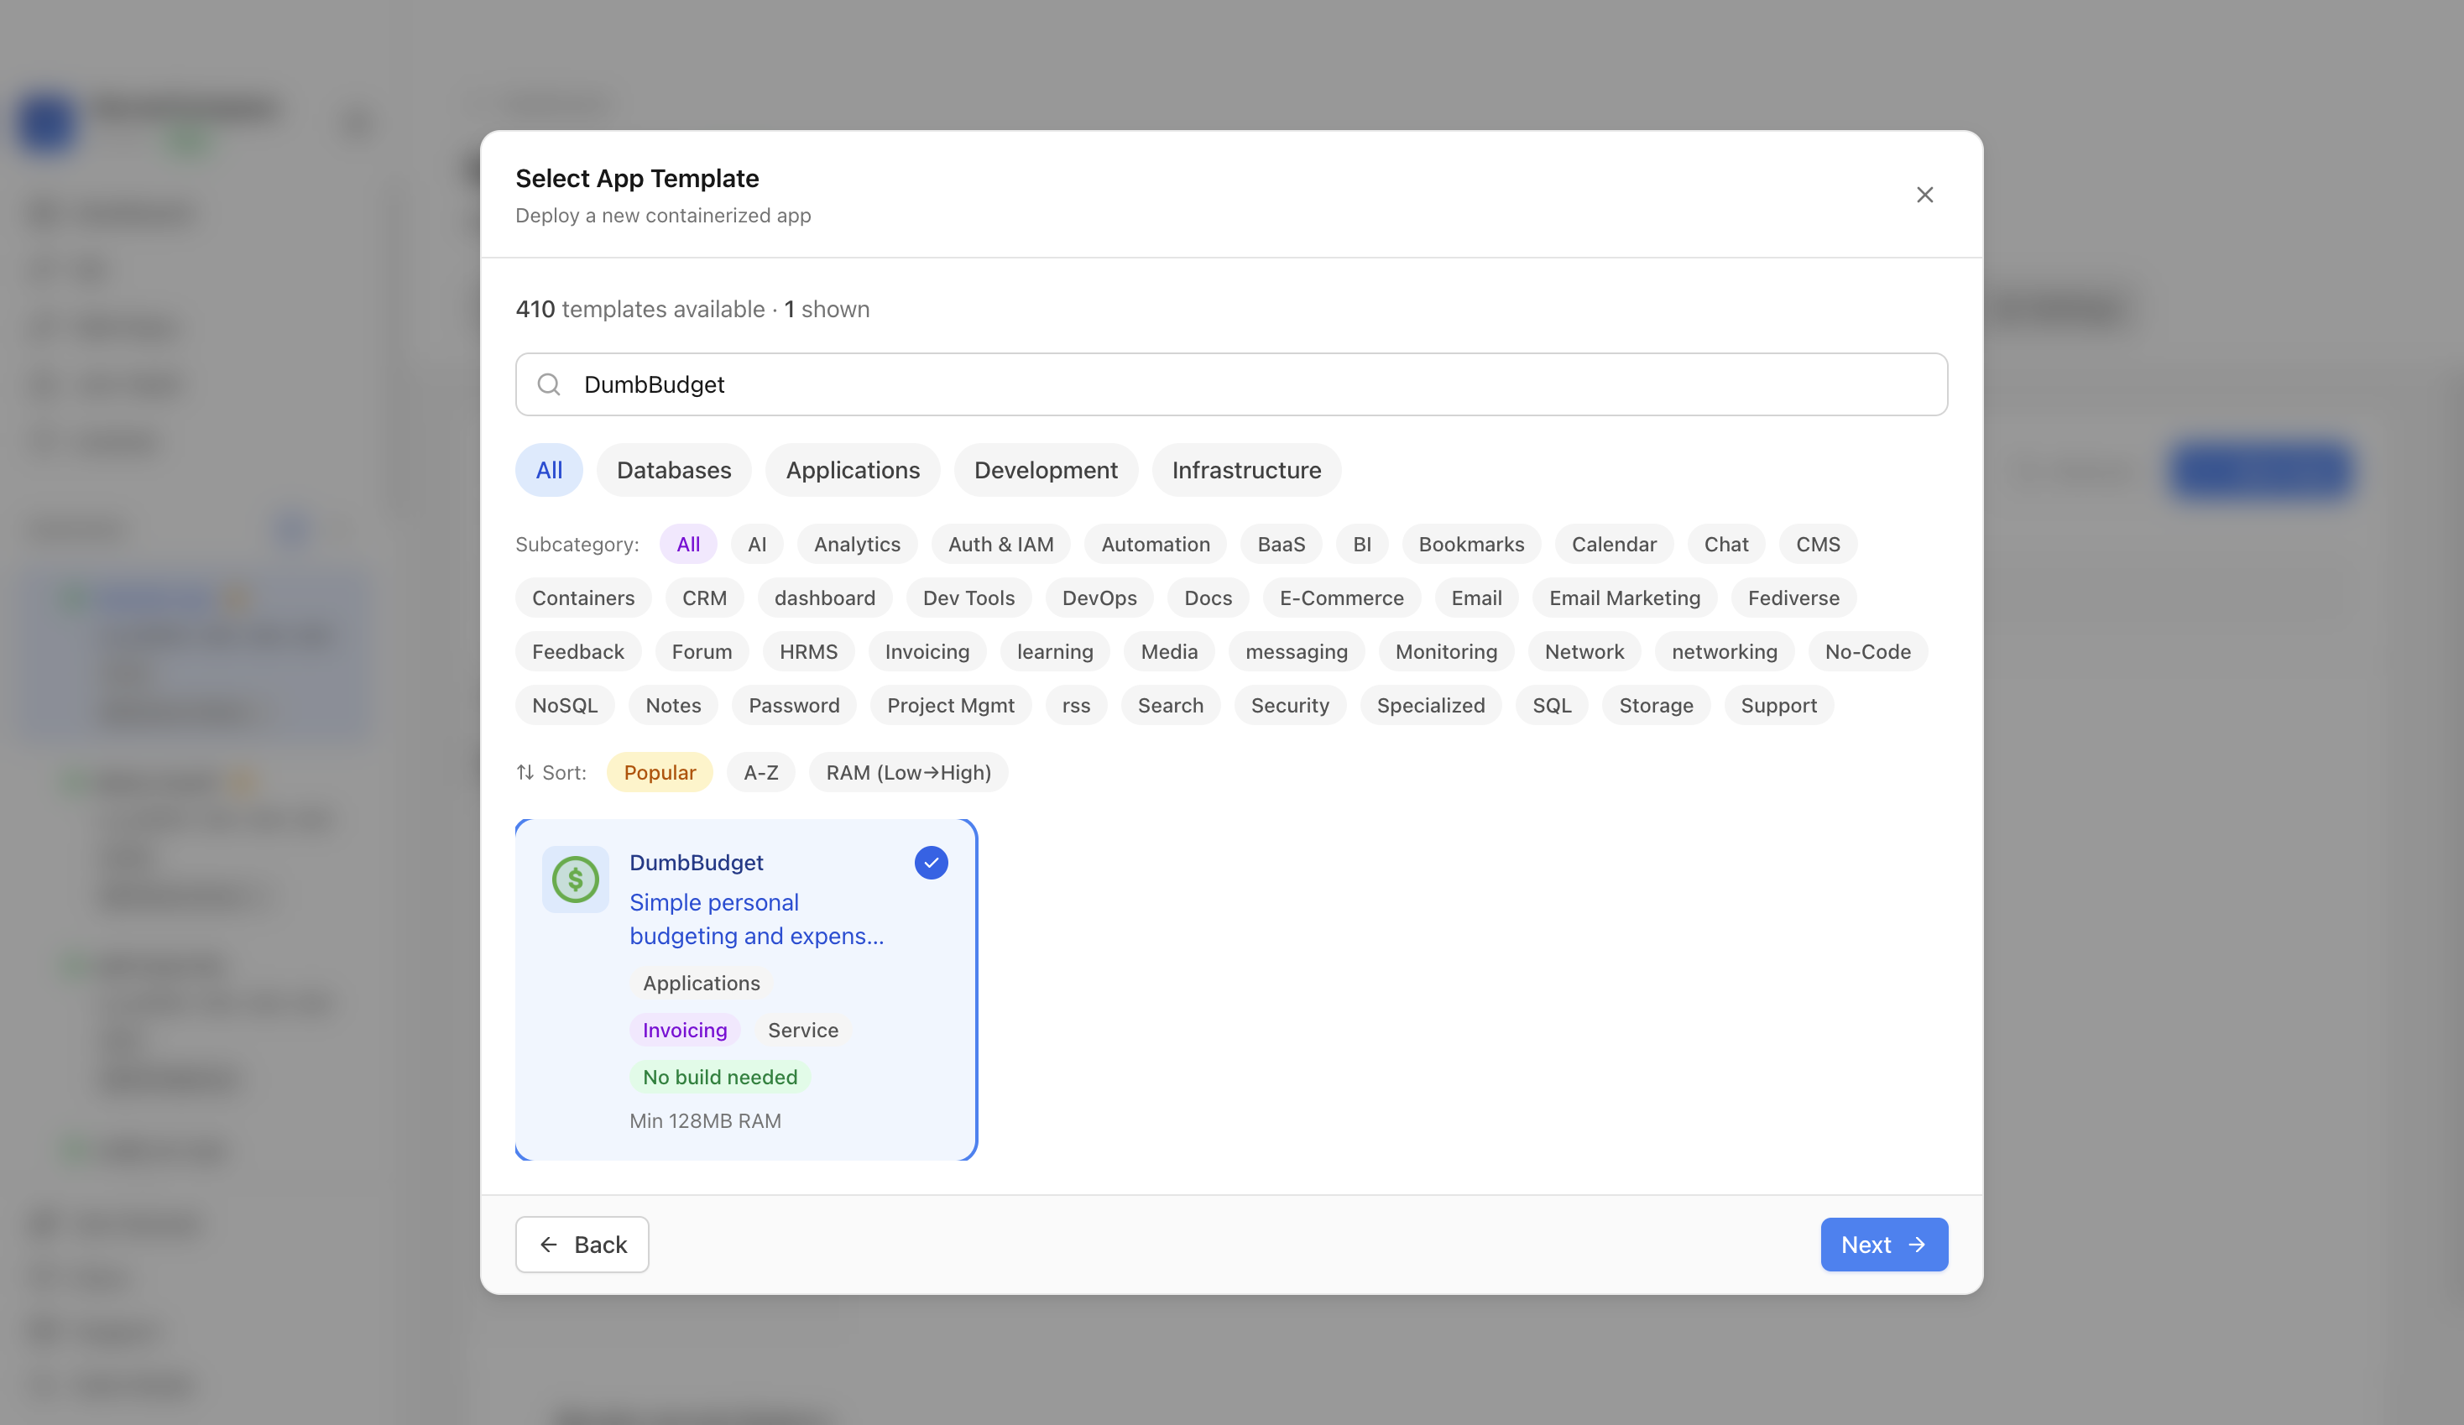Switch to Databases category
Image resolution: width=2464 pixels, height=1425 pixels.
674,471
